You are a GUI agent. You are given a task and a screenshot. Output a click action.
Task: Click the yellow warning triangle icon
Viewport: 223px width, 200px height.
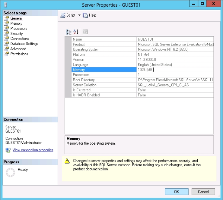[x=67, y=161]
